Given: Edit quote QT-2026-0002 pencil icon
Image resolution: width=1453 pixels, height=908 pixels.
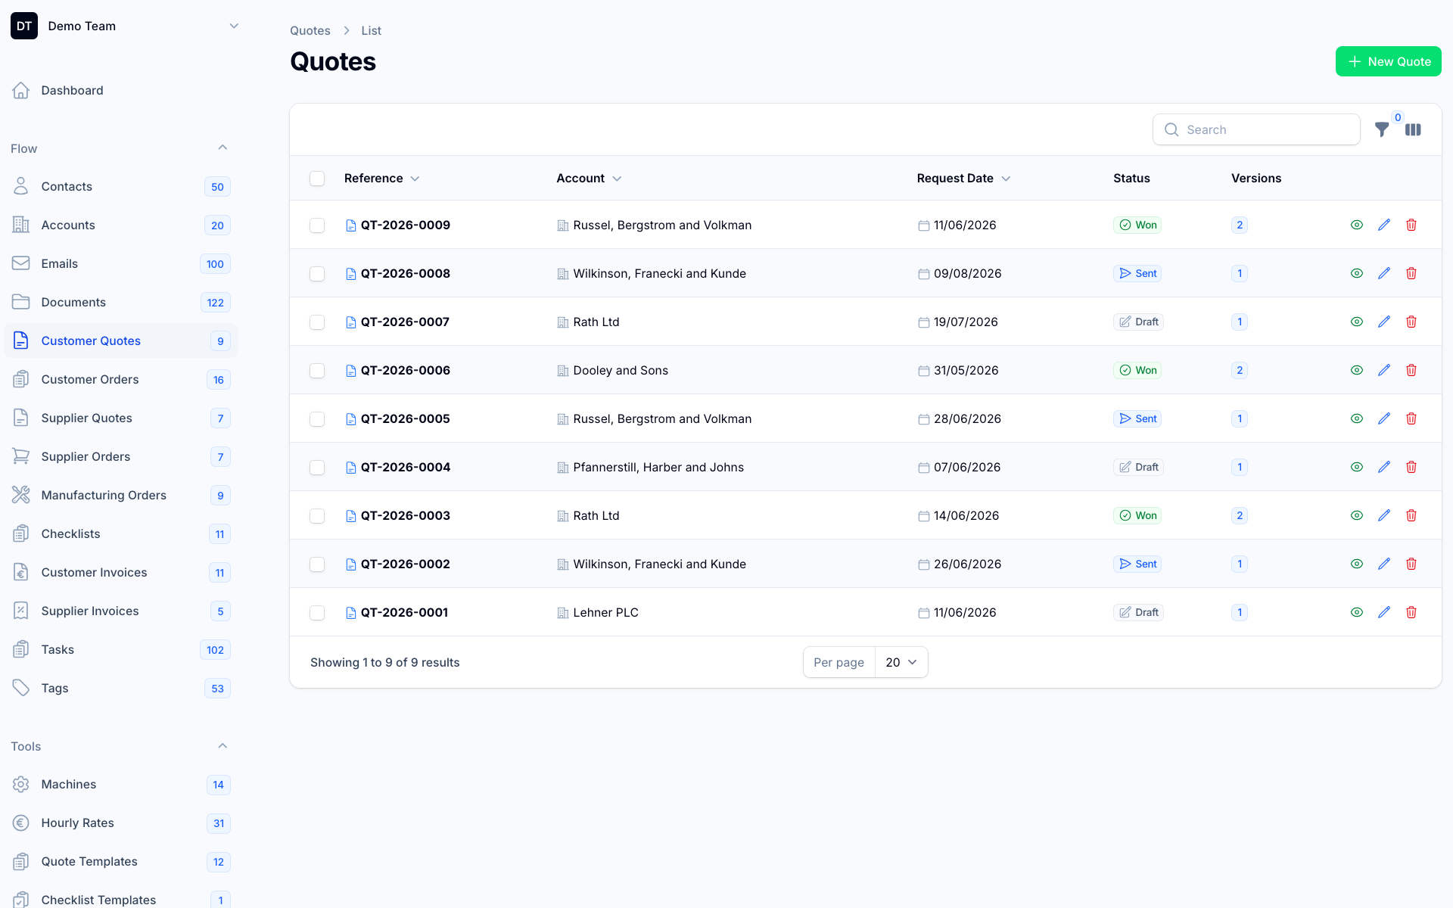Looking at the screenshot, I should click(1384, 564).
